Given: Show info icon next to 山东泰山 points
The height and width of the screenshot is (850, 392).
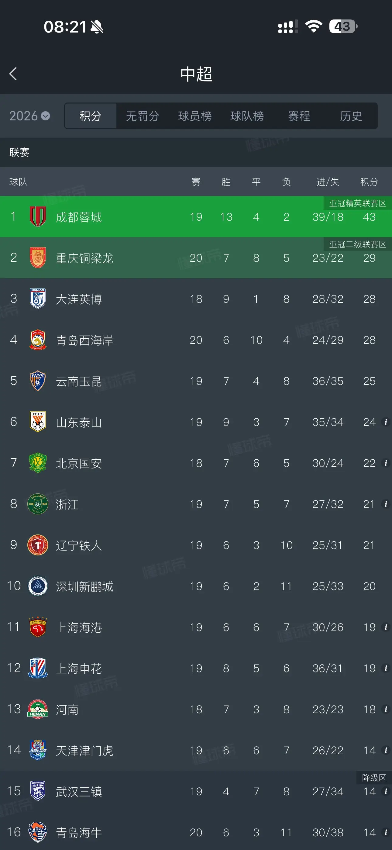Looking at the screenshot, I should point(385,422).
